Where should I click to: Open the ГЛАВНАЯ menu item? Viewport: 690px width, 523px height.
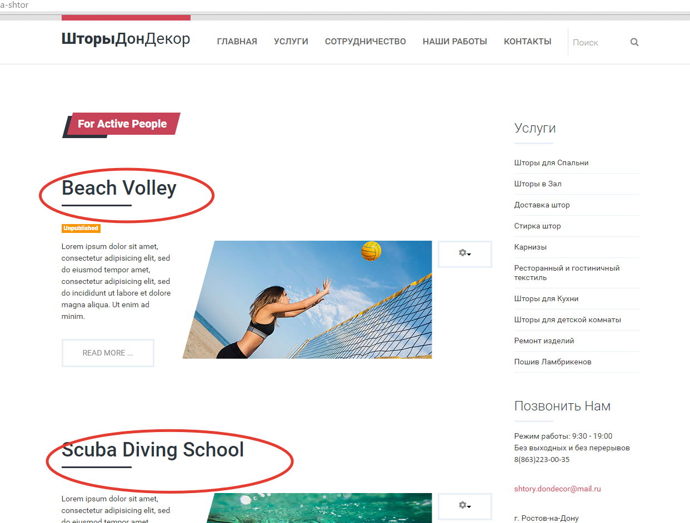[237, 42]
